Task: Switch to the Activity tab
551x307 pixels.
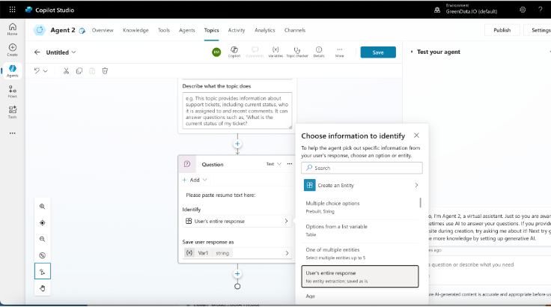Action: tap(237, 30)
